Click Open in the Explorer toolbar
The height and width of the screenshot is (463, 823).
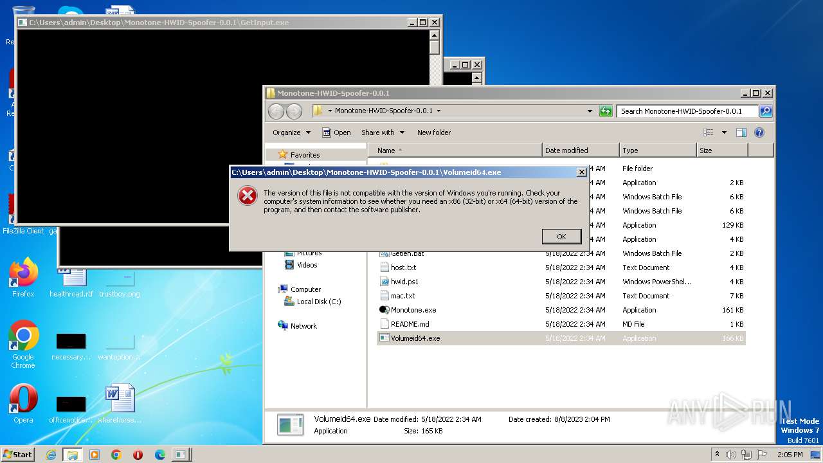click(336, 132)
